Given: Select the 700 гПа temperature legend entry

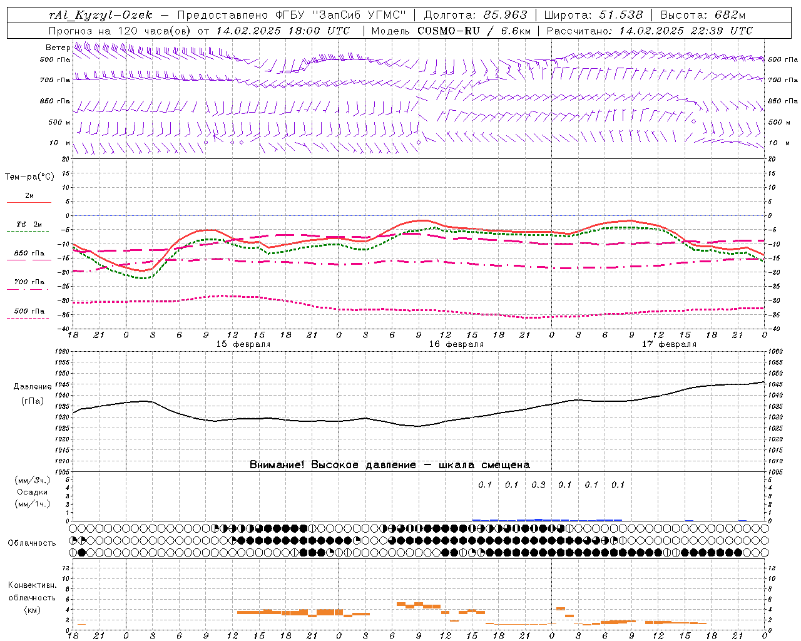Looking at the screenshot, I should point(29,282).
